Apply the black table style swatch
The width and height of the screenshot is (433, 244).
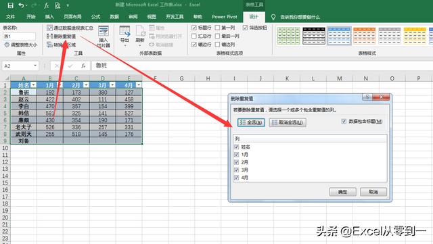point(314,36)
